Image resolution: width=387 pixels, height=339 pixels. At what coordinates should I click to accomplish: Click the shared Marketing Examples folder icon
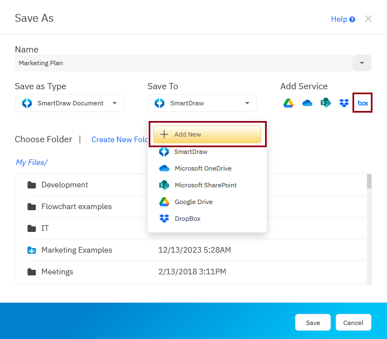[x=32, y=250]
